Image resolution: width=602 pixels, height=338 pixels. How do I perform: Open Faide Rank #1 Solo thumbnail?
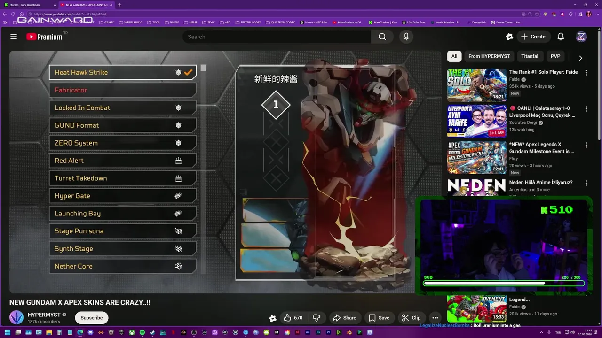click(477, 85)
